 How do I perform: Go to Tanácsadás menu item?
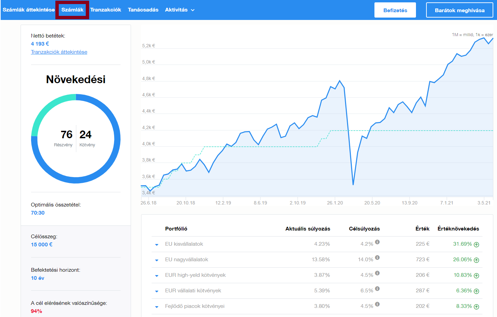click(143, 10)
